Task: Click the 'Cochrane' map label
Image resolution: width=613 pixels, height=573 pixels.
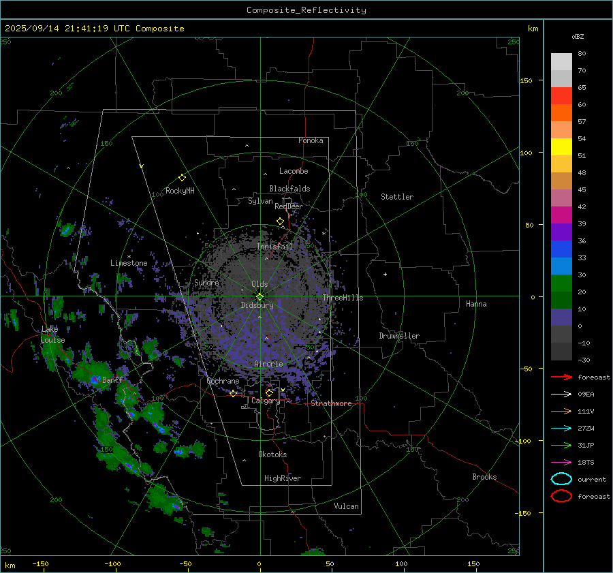Action: tap(223, 381)
